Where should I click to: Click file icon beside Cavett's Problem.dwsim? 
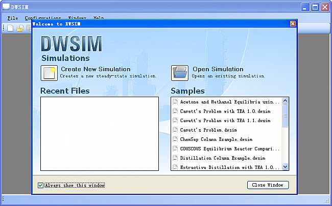[175, 130]
